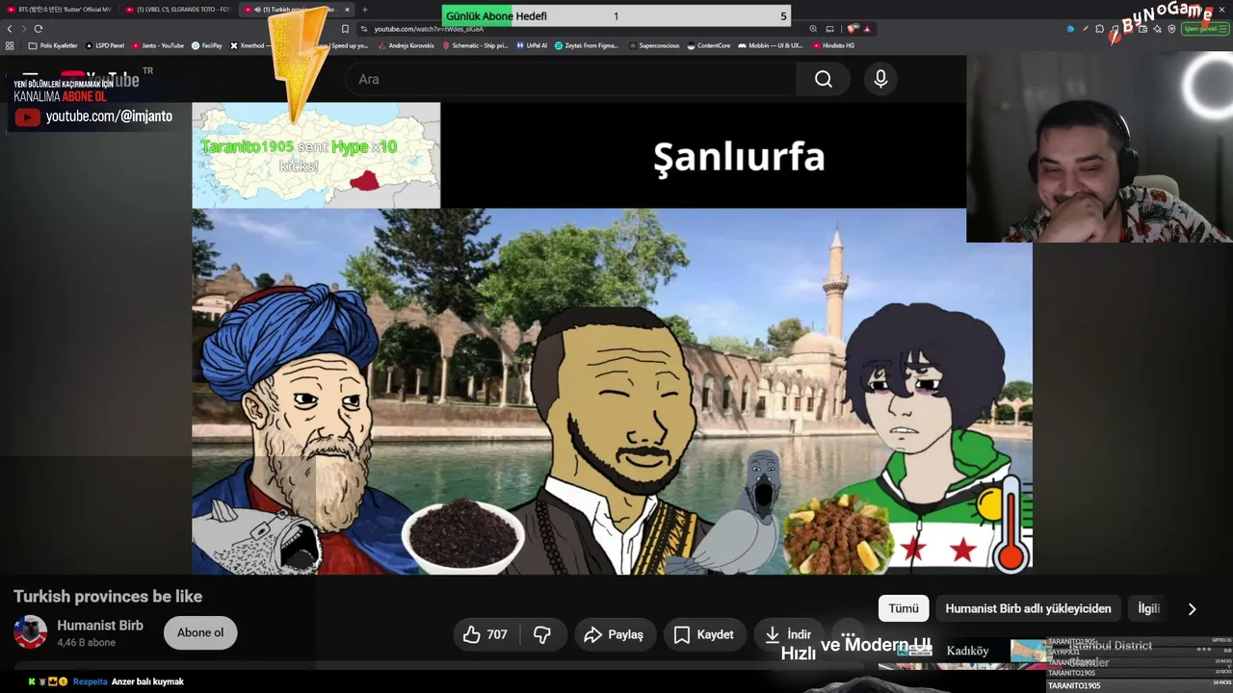Screen dimensions: 1233x693
Task: Click the VPN shield icon in the toolbar
Action: click(1171, 29)
